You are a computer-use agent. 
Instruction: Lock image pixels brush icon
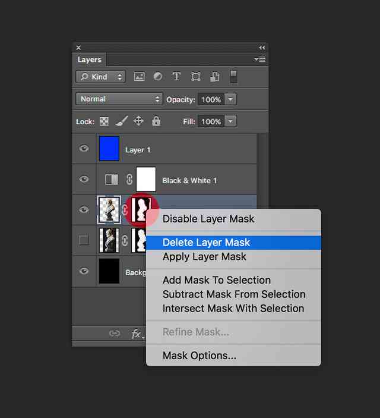coord(122,121)
